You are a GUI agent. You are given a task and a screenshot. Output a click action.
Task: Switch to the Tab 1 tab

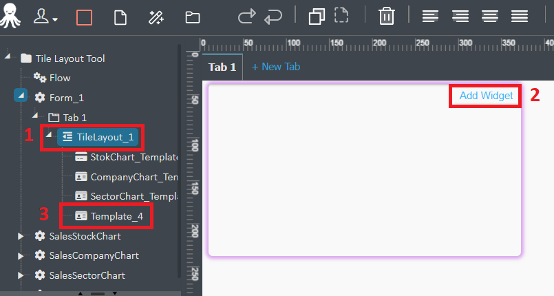(x=222, y=67)
